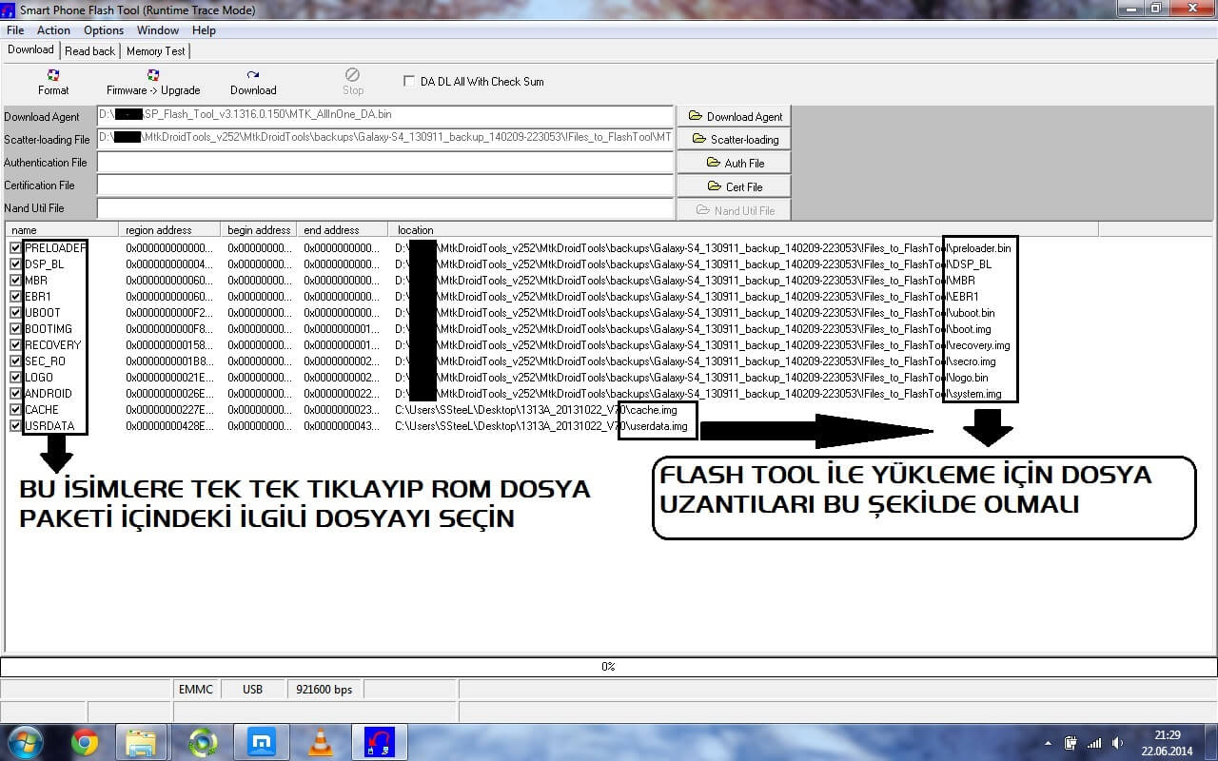Screen dimensions: 1218x761
Task: Uncheck the USRDATA partition checkbox
Action: click(15, 426)
